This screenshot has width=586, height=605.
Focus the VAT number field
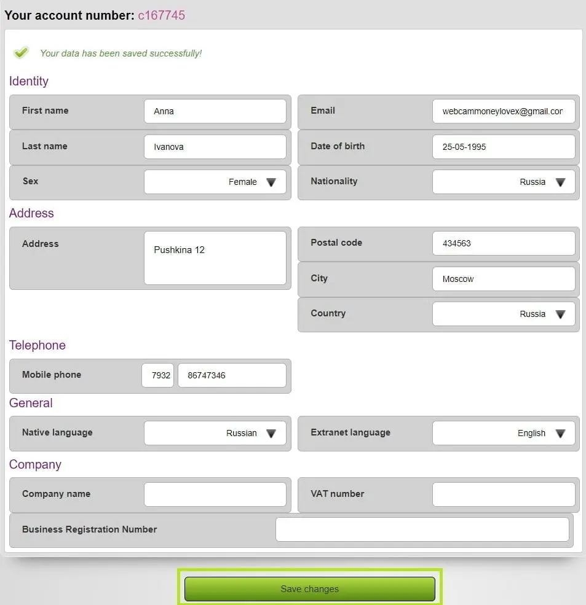click(x=504, y=494)
